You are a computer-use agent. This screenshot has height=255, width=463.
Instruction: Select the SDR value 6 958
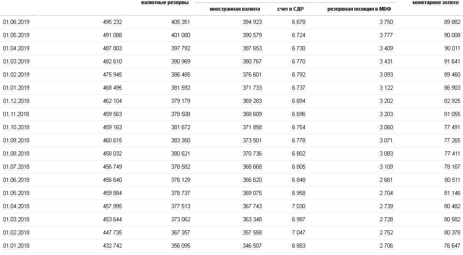(298, 193)
